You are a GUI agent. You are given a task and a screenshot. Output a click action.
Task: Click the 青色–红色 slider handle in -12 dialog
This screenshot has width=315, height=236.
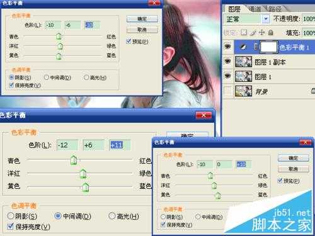[x=74, y=160]
